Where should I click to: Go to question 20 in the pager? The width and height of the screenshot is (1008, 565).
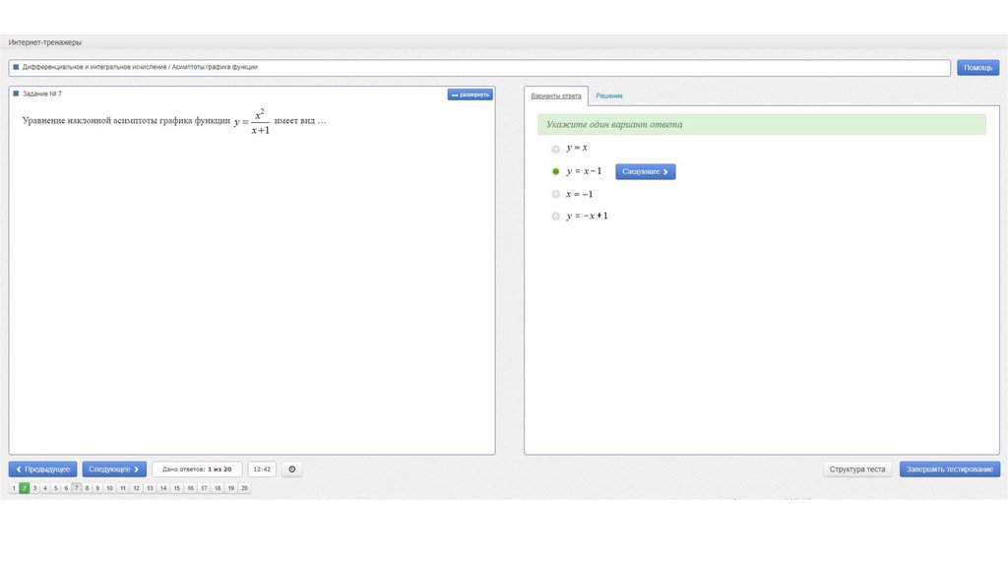(244, 488)
